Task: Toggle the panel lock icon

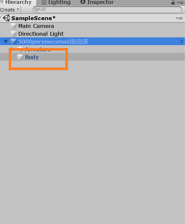Action: click(173, 2)
